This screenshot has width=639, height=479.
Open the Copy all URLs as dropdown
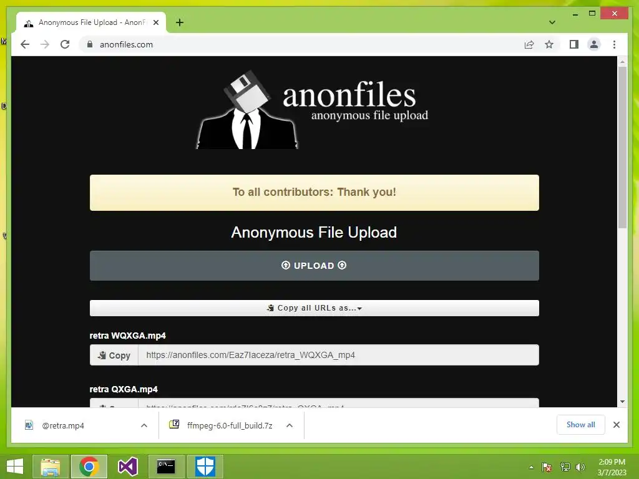click(x=315, y=308)
